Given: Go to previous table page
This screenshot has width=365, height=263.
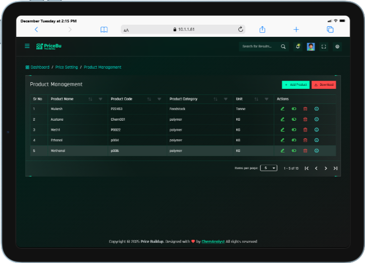Looking at the screenshot, I should [x=316, y=168].
